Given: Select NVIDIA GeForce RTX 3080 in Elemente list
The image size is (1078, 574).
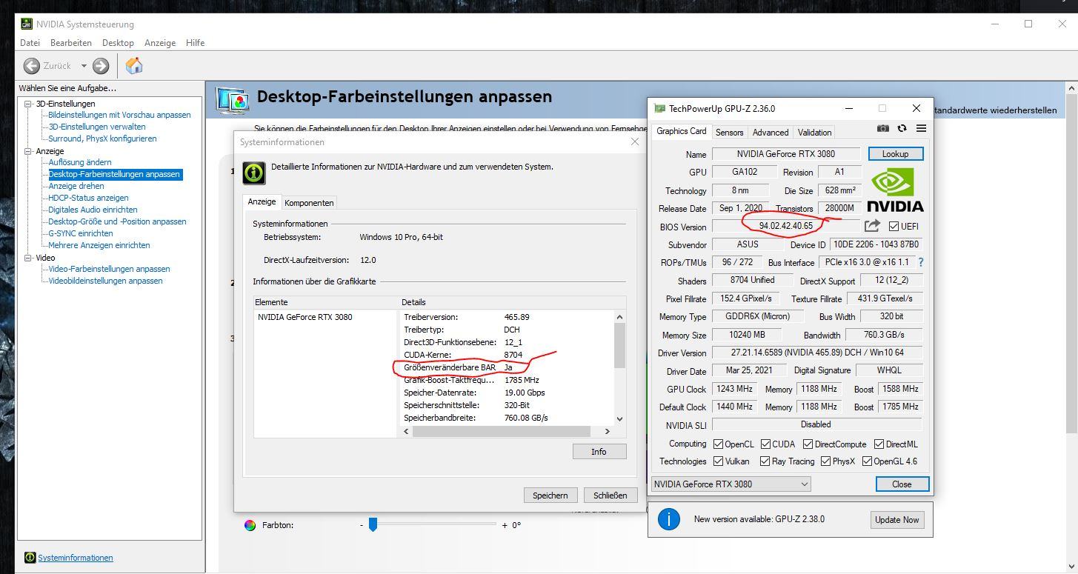Looking at the screenshot, I should click(305, 317).
